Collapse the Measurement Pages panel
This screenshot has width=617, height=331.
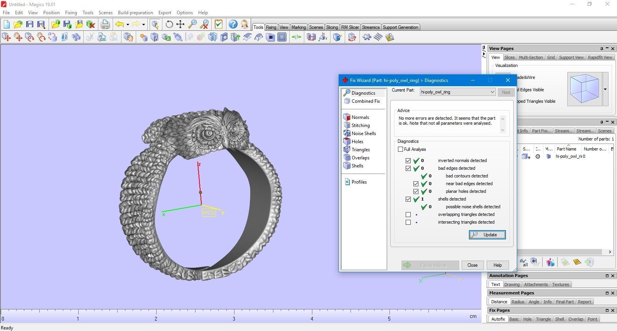607,293
